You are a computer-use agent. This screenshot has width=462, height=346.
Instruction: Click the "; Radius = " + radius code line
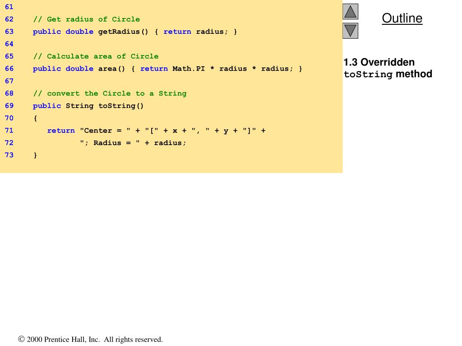pos(133,143)
